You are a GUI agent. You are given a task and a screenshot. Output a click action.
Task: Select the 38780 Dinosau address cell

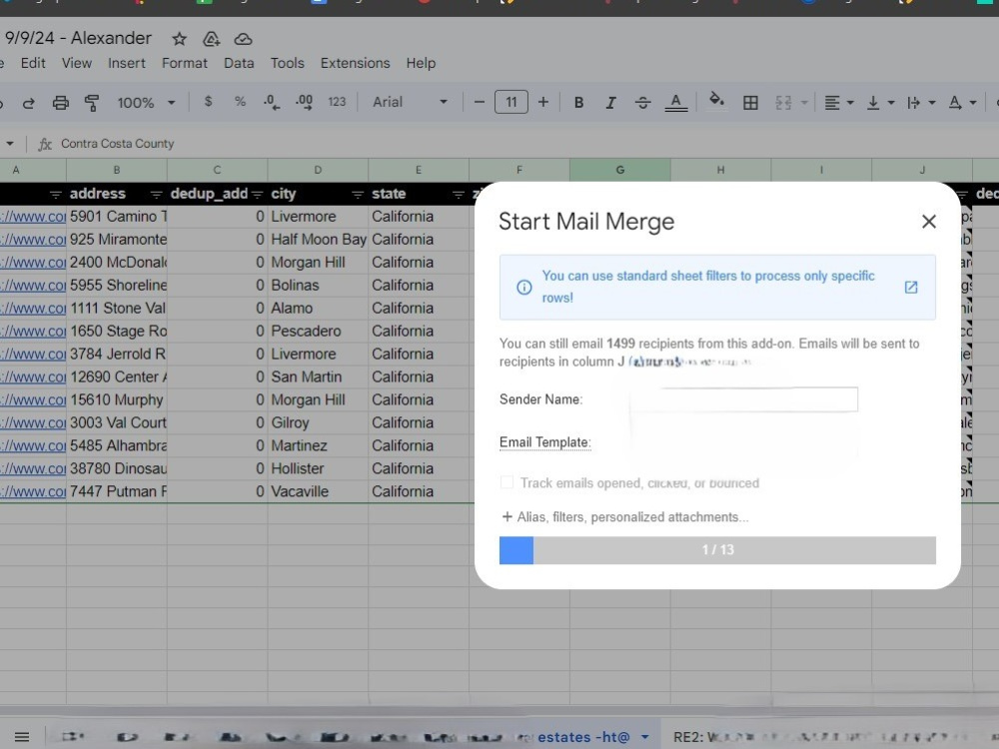pyautogui.click(x=117, y=468)
